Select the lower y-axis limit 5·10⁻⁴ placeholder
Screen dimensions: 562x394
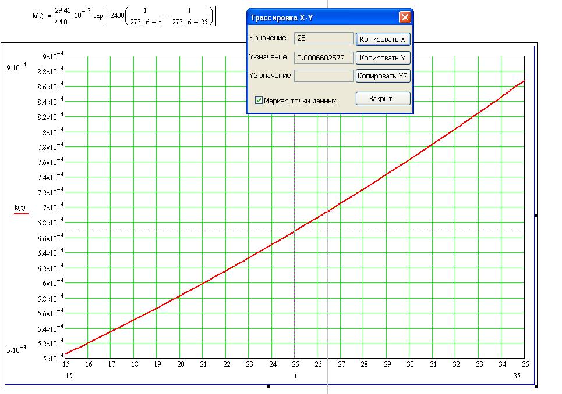pos(16,350)
